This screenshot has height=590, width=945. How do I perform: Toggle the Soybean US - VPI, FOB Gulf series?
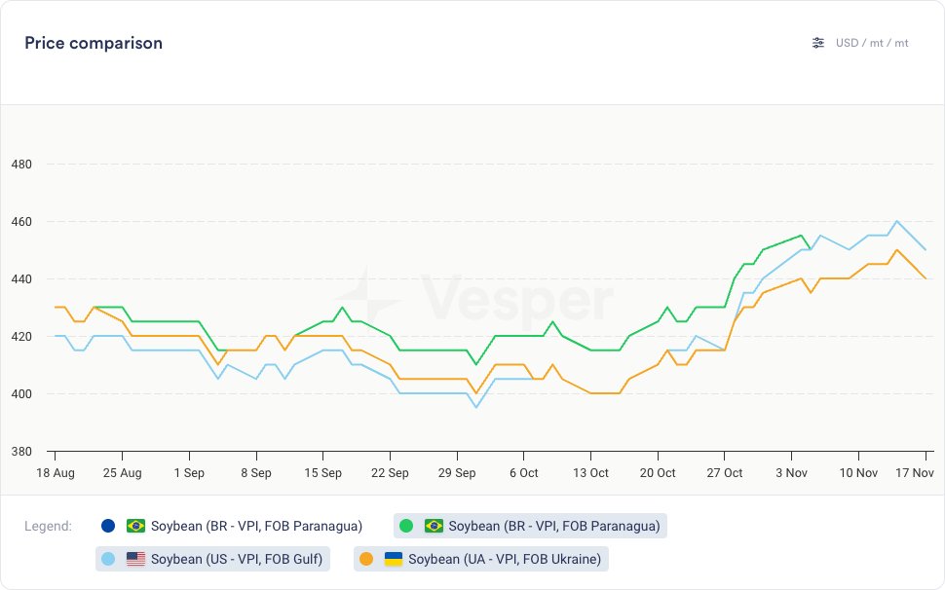click(x=236, y=559)
